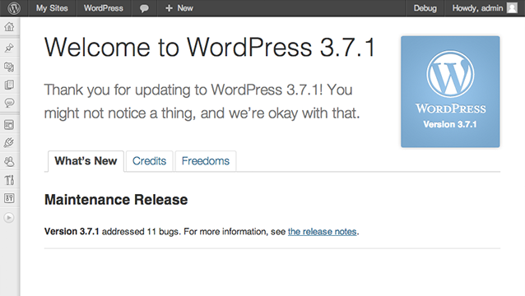Open Posts pushpin icon in sidebar
The image size is (525, 296).
(9, 49)
